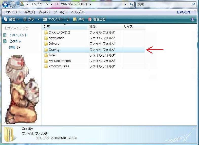Click the folder icon of Intel
The width and height of the screenshot is (199, 145).
click(46, 55)
